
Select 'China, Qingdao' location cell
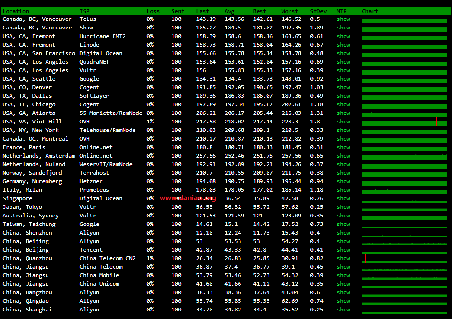coord(26,301)
